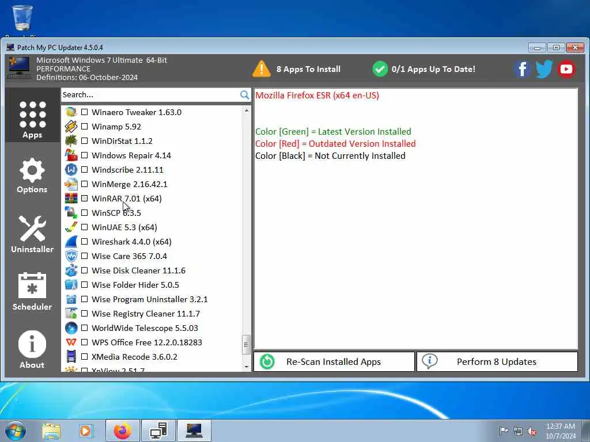Click the app list scroll up arrow

click(x=247, y=111)
